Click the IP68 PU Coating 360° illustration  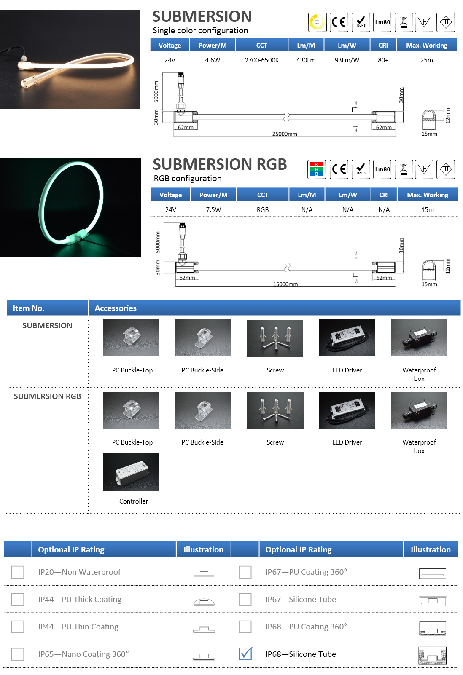432,629
